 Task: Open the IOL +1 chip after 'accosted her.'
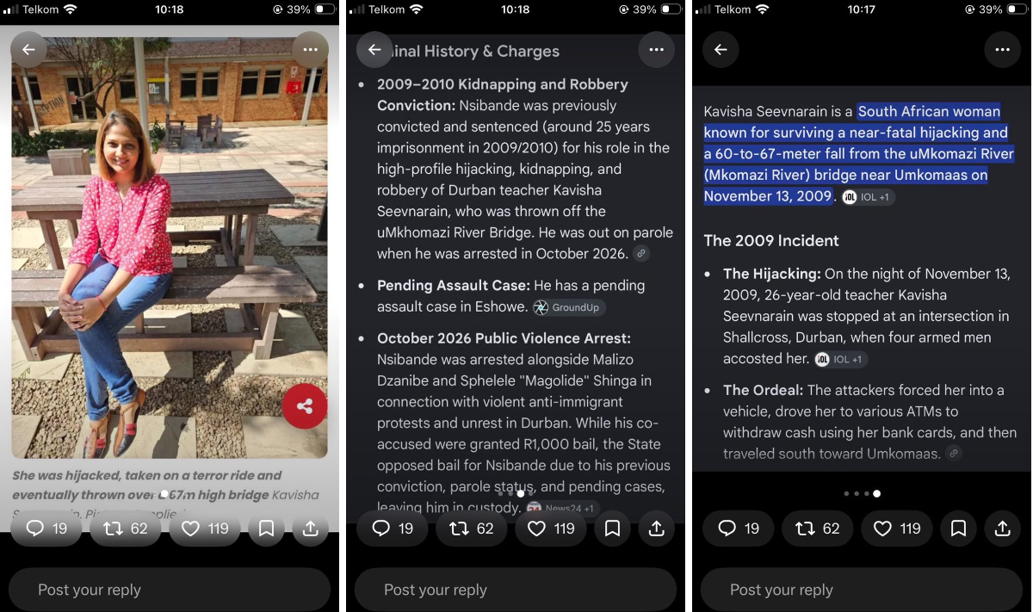(x=840, y=359)
